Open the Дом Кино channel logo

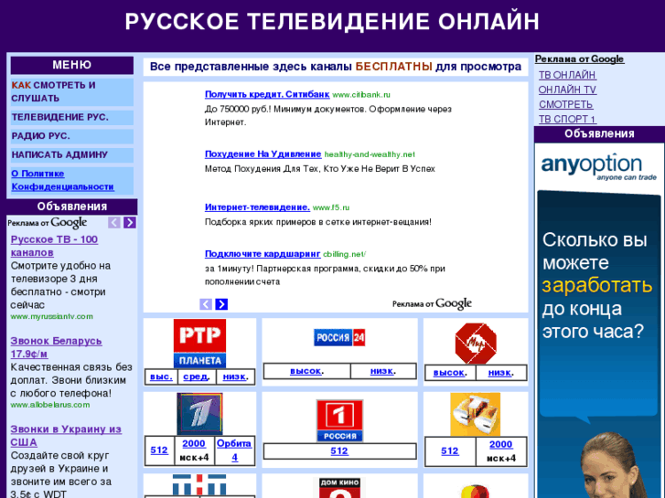point(339,487)
